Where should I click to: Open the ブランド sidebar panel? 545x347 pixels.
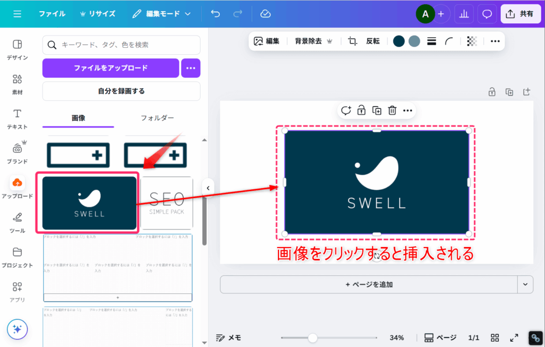[x=17, y=153]
